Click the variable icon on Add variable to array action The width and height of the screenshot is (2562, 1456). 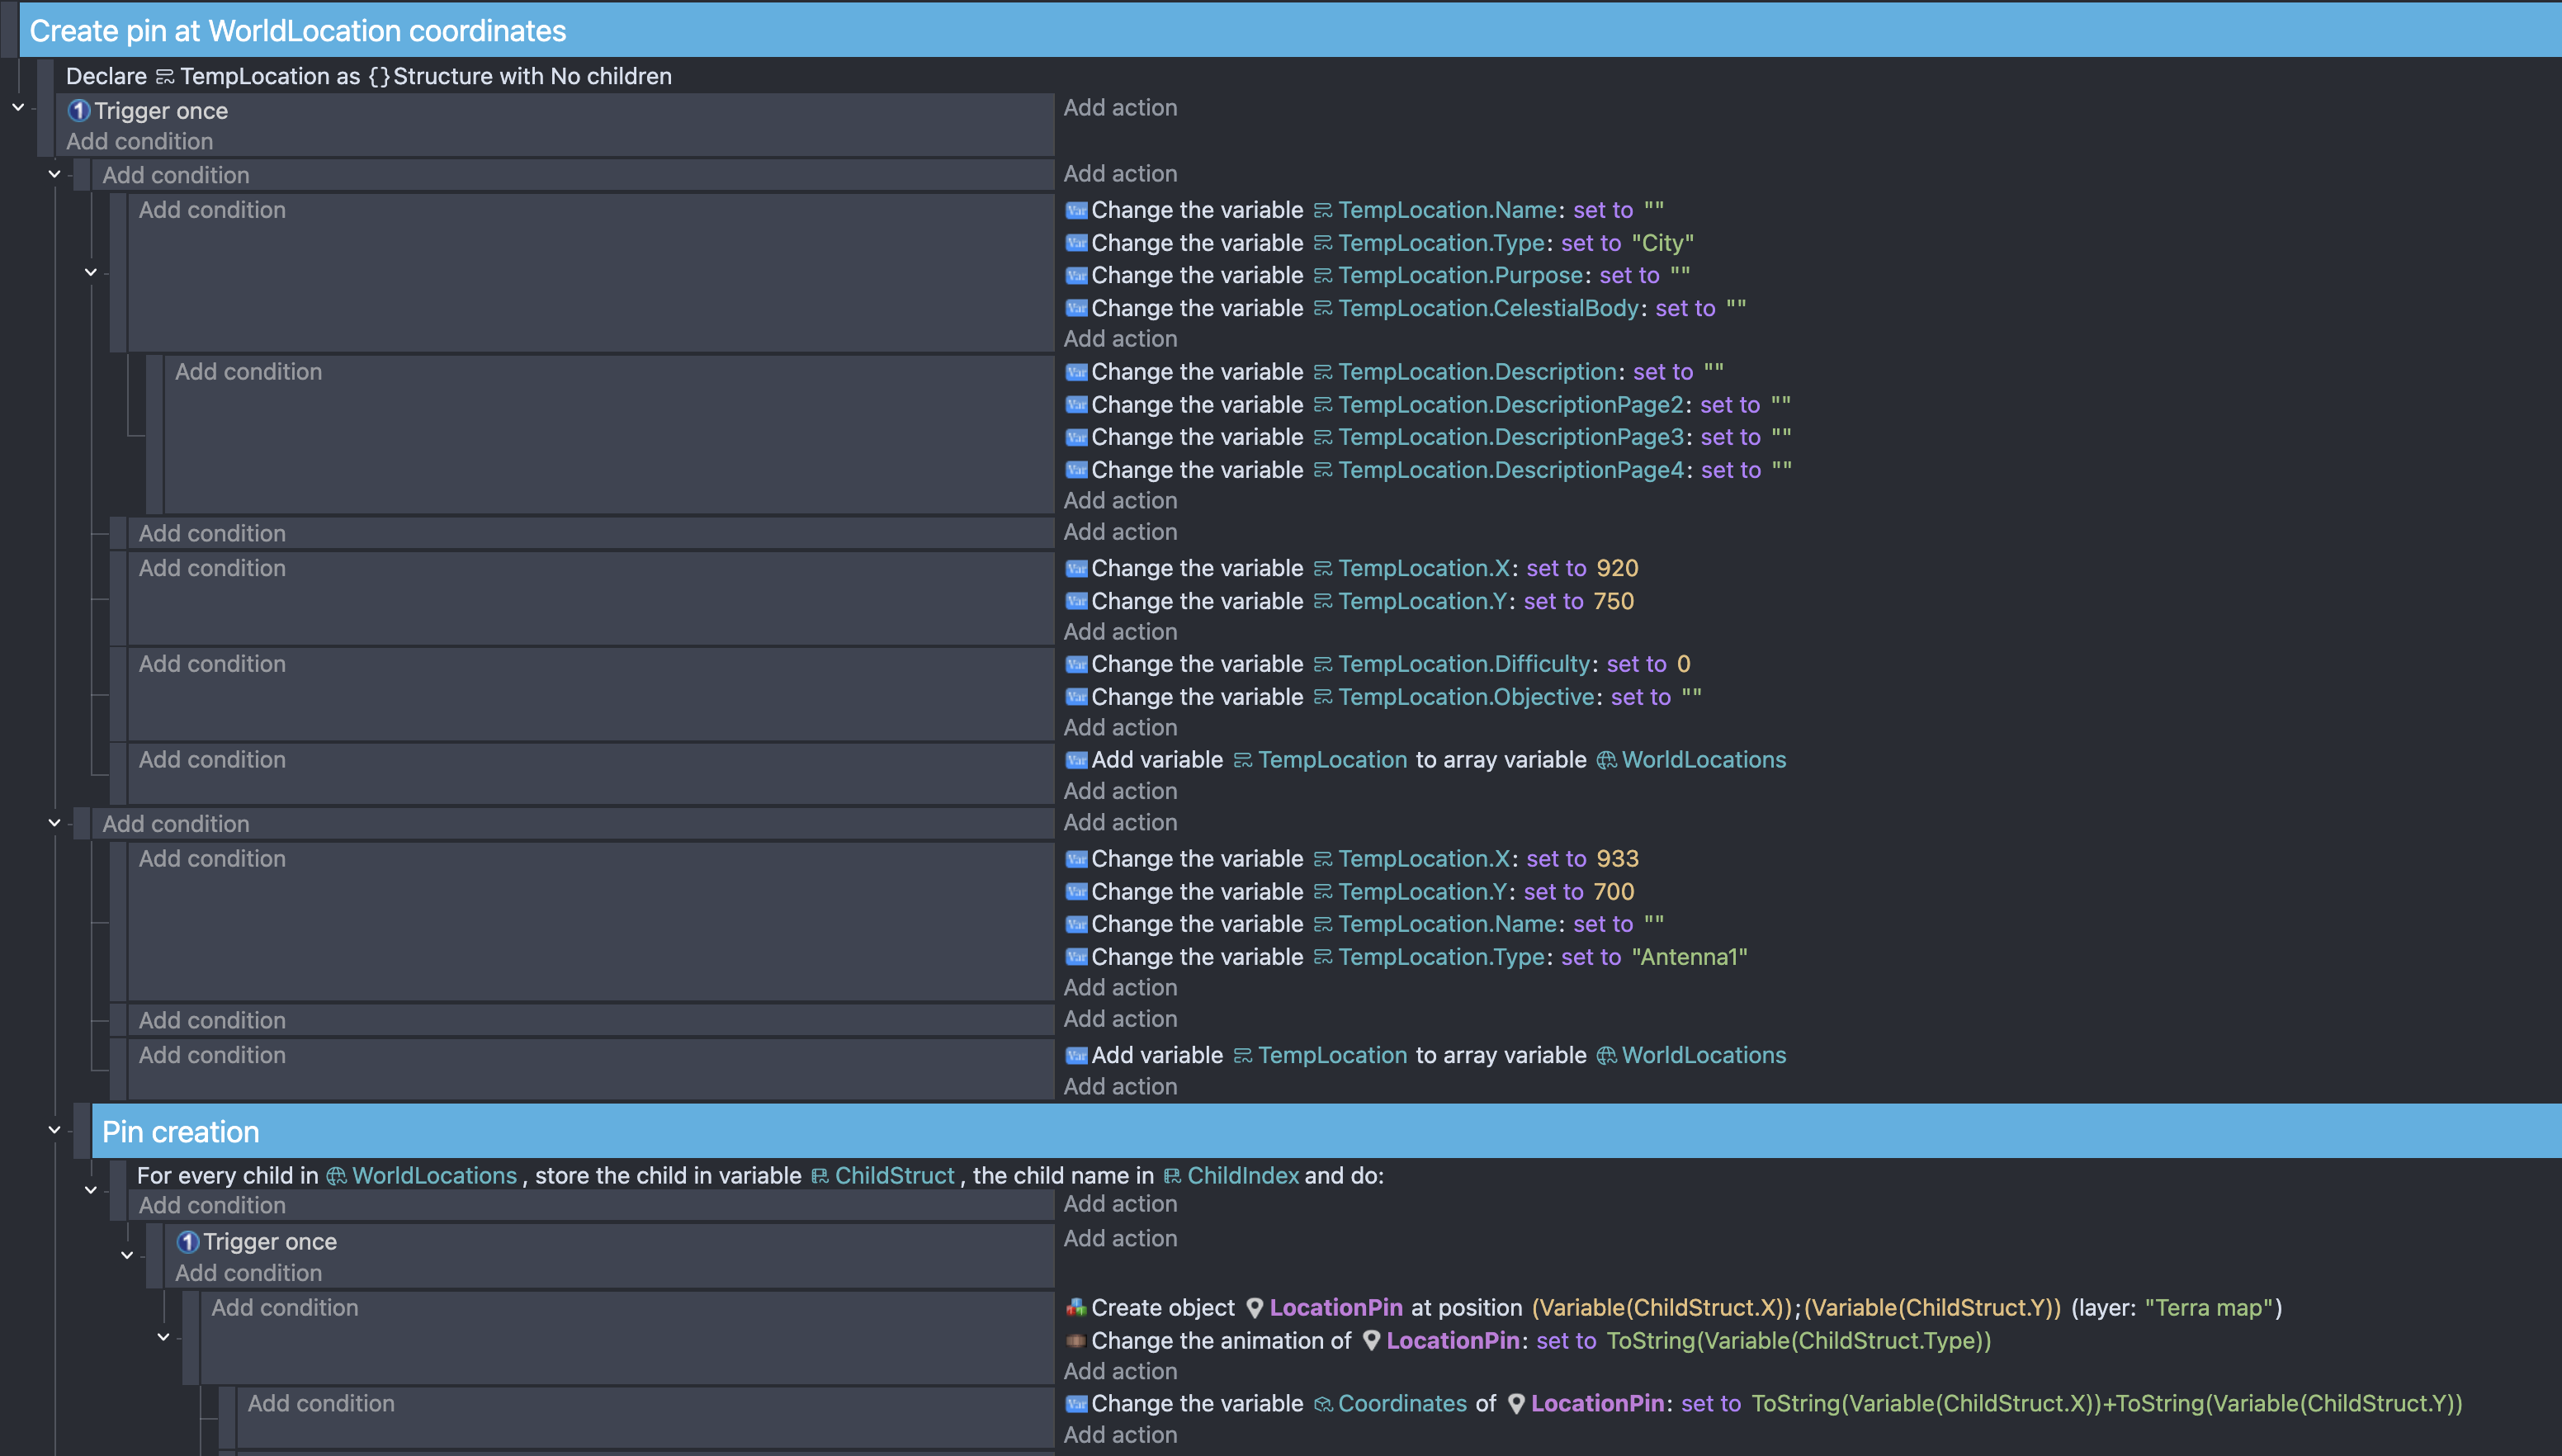(1076, 760)
